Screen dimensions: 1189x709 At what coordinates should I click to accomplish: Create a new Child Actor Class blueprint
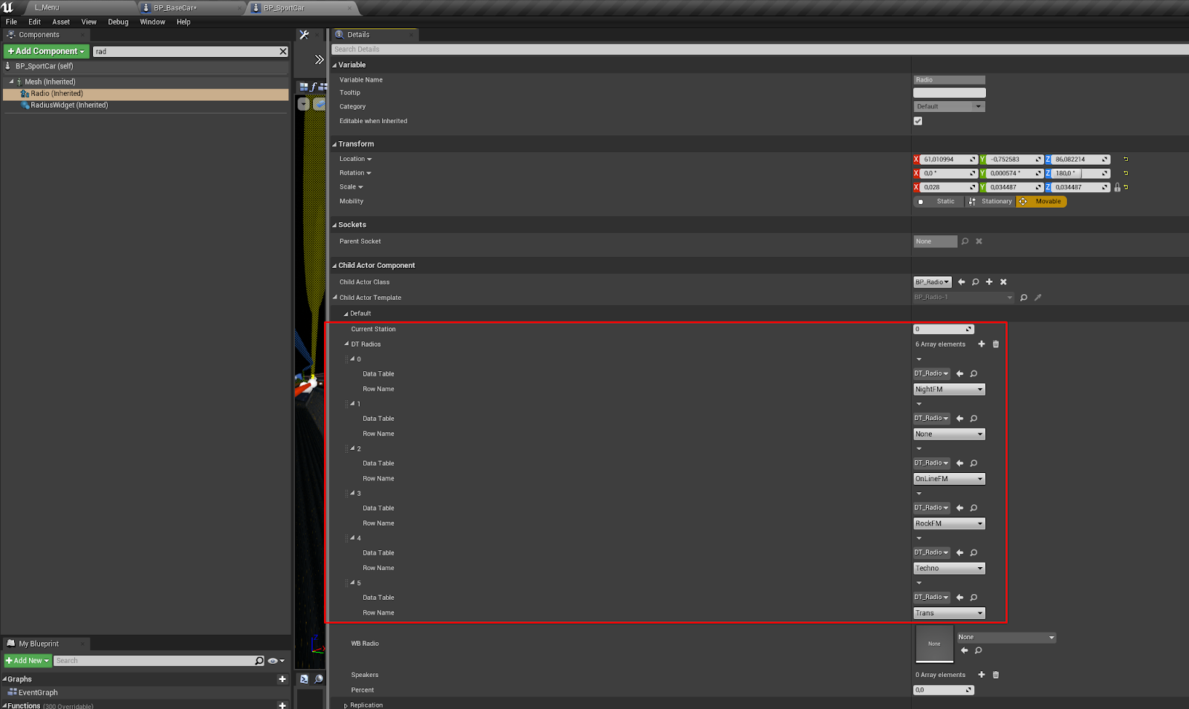[x=989, y=282]
